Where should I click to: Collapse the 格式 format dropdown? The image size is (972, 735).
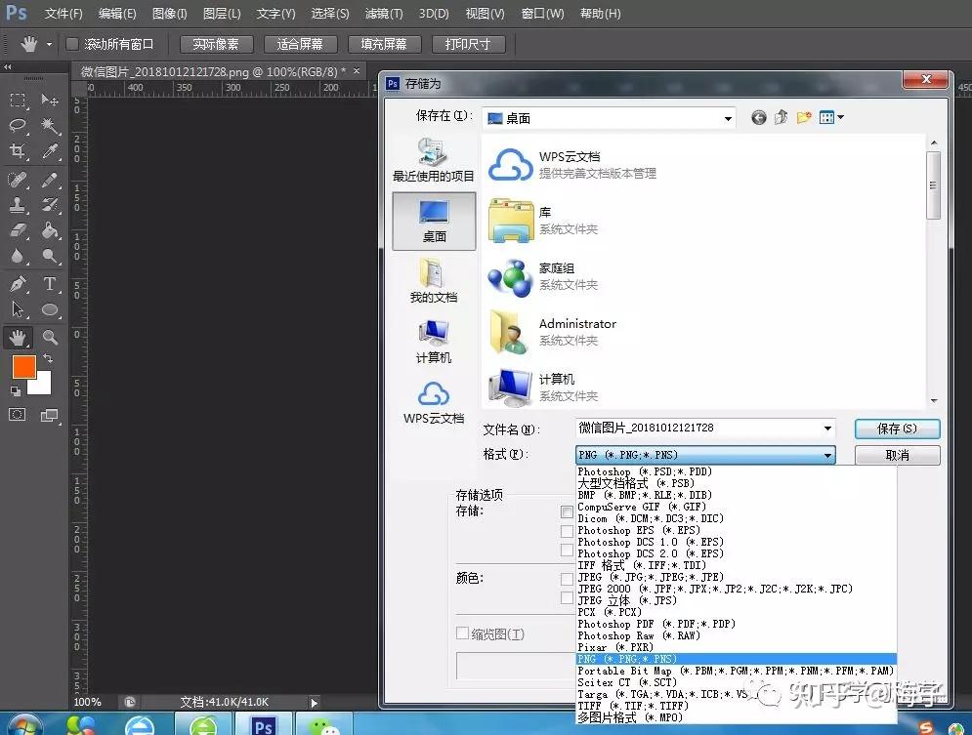[x=827, y=455]
